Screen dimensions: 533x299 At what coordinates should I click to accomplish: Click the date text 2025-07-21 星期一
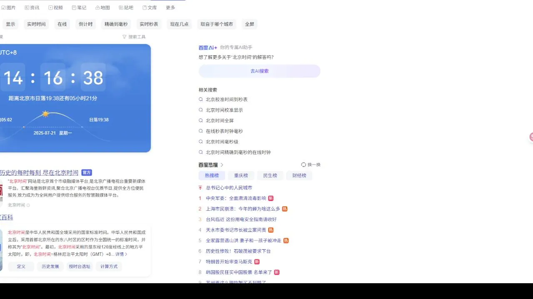53,133
